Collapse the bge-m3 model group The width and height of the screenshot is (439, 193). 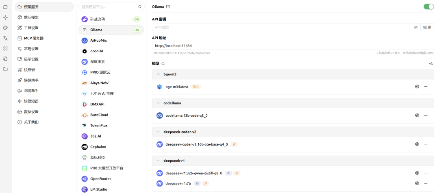point(158,74)
